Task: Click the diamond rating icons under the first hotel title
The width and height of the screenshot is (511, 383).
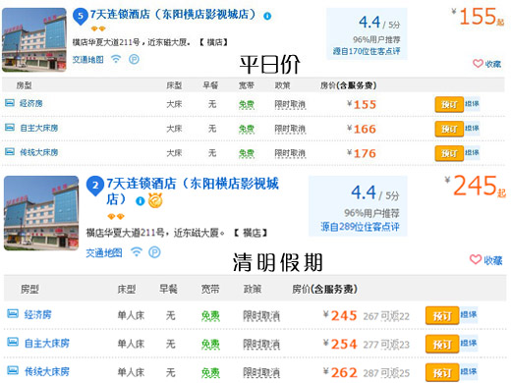Action: [98, 28]
